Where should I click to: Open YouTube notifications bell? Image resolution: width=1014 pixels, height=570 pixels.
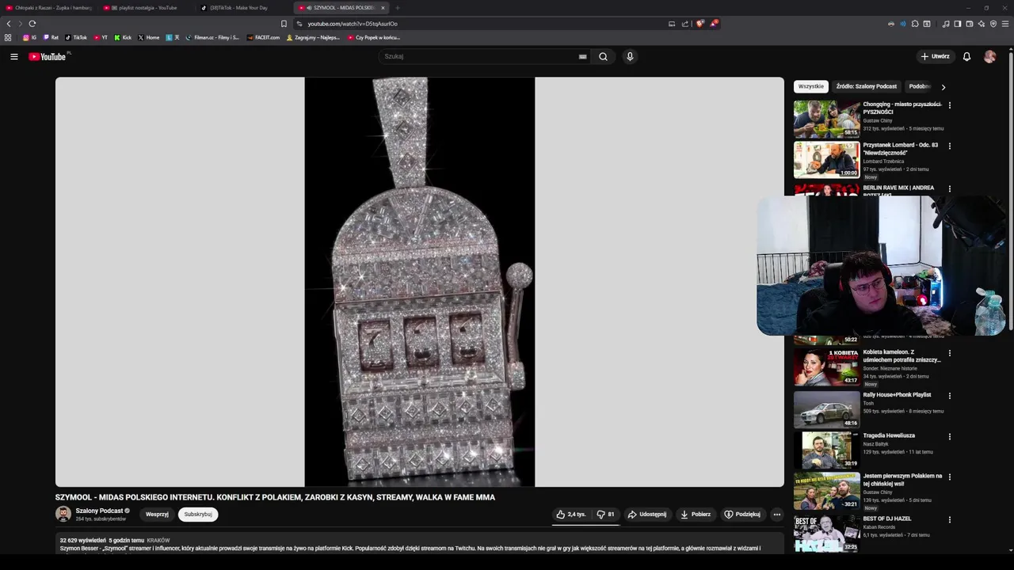966,56
